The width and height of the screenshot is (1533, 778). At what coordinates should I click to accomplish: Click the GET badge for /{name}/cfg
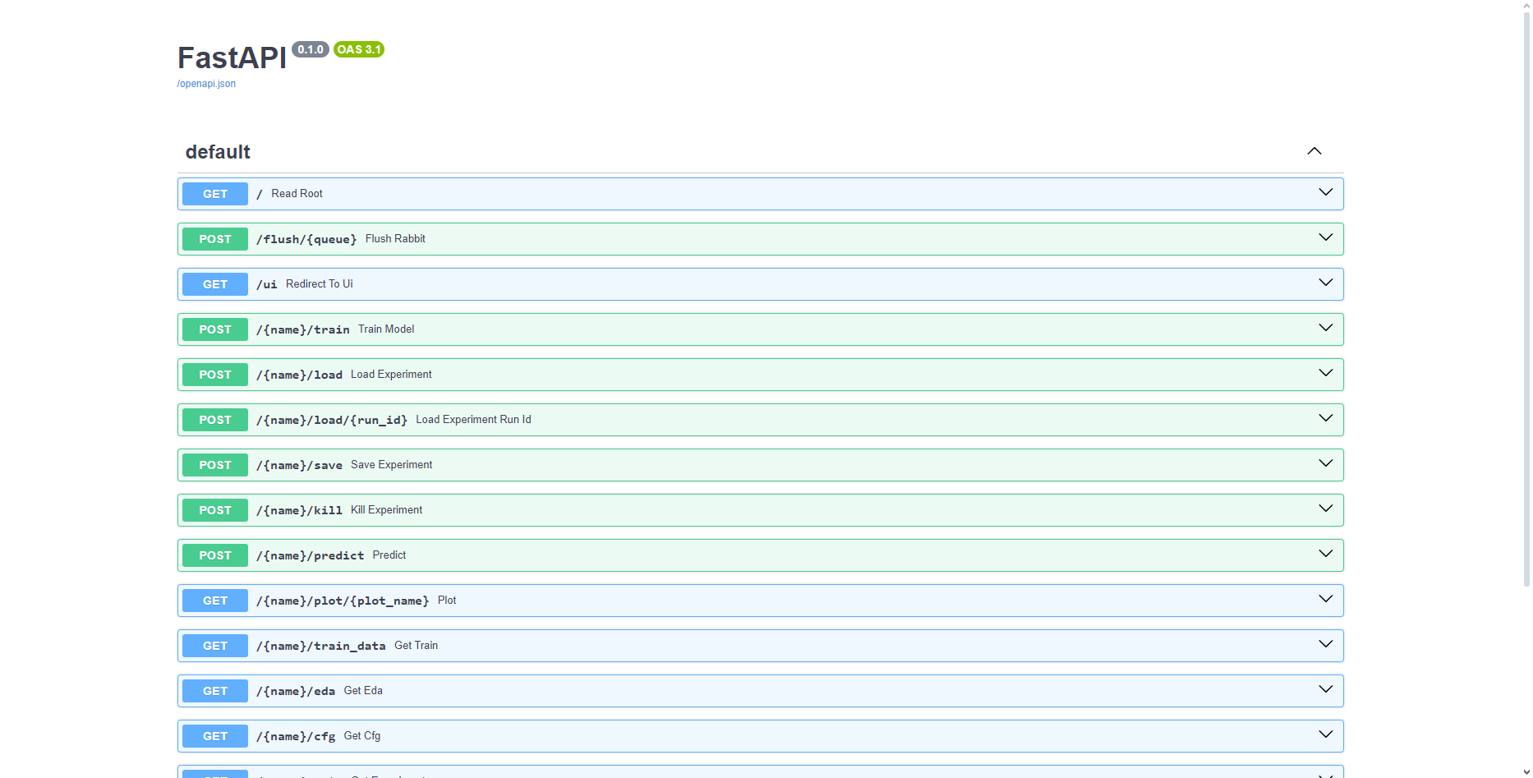[215, 736]
